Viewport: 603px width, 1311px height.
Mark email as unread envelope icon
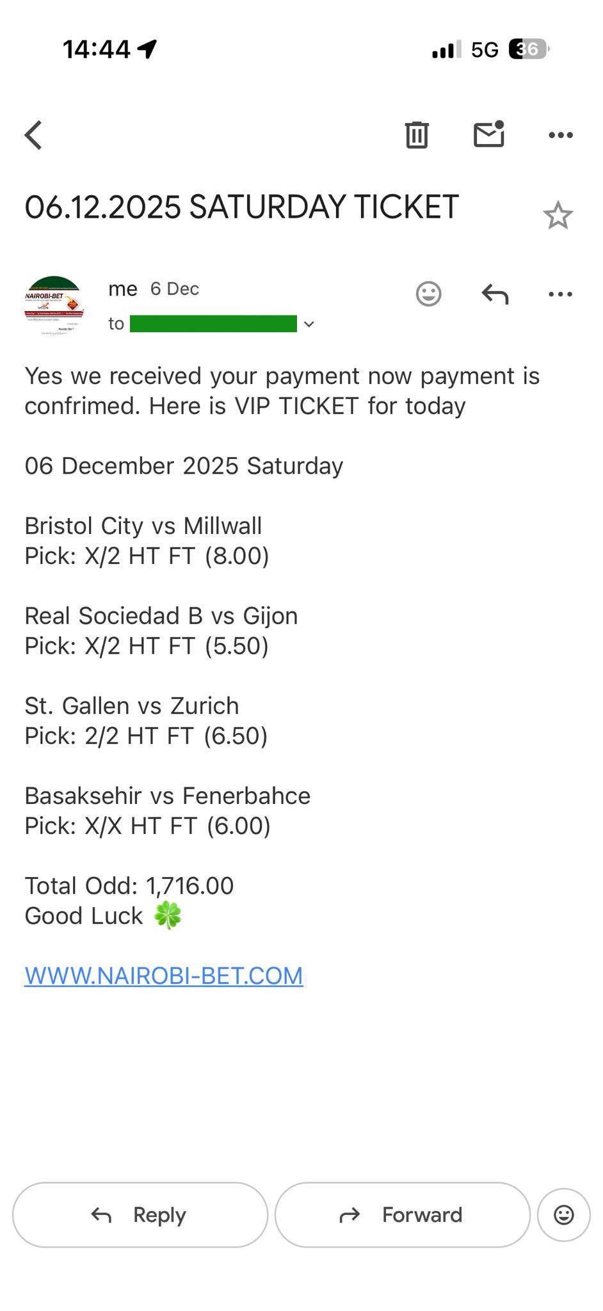(489, 134)
